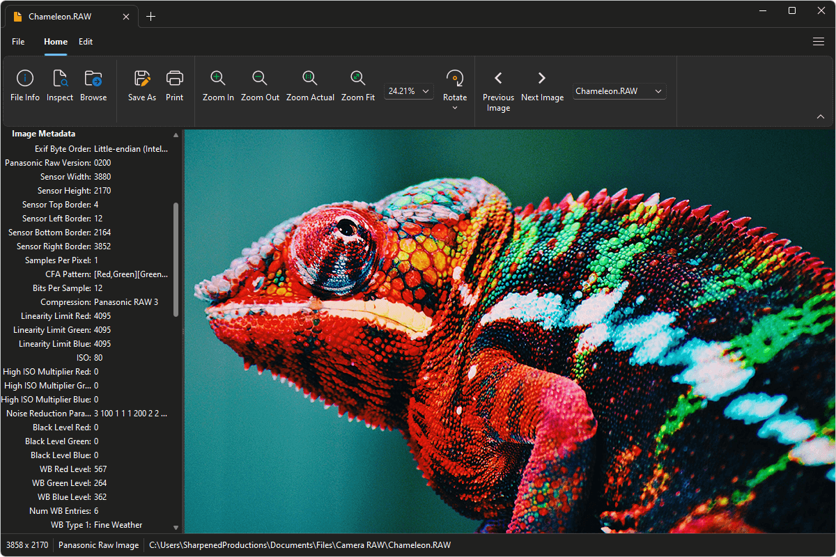
Task: Fit the image to the window
Action: point(357,85)
